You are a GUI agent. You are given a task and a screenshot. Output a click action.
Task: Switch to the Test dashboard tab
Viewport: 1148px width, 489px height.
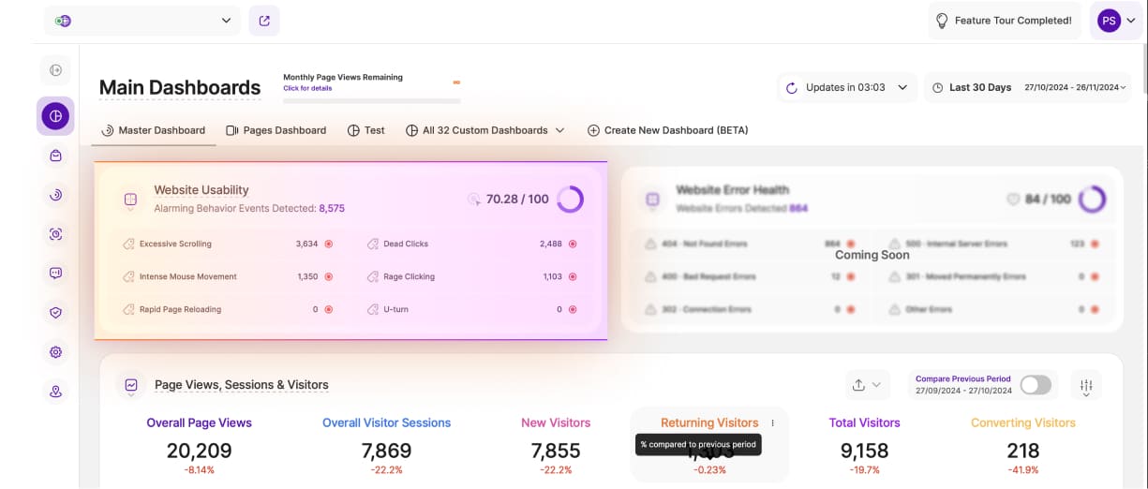click(x=366, y=130)
